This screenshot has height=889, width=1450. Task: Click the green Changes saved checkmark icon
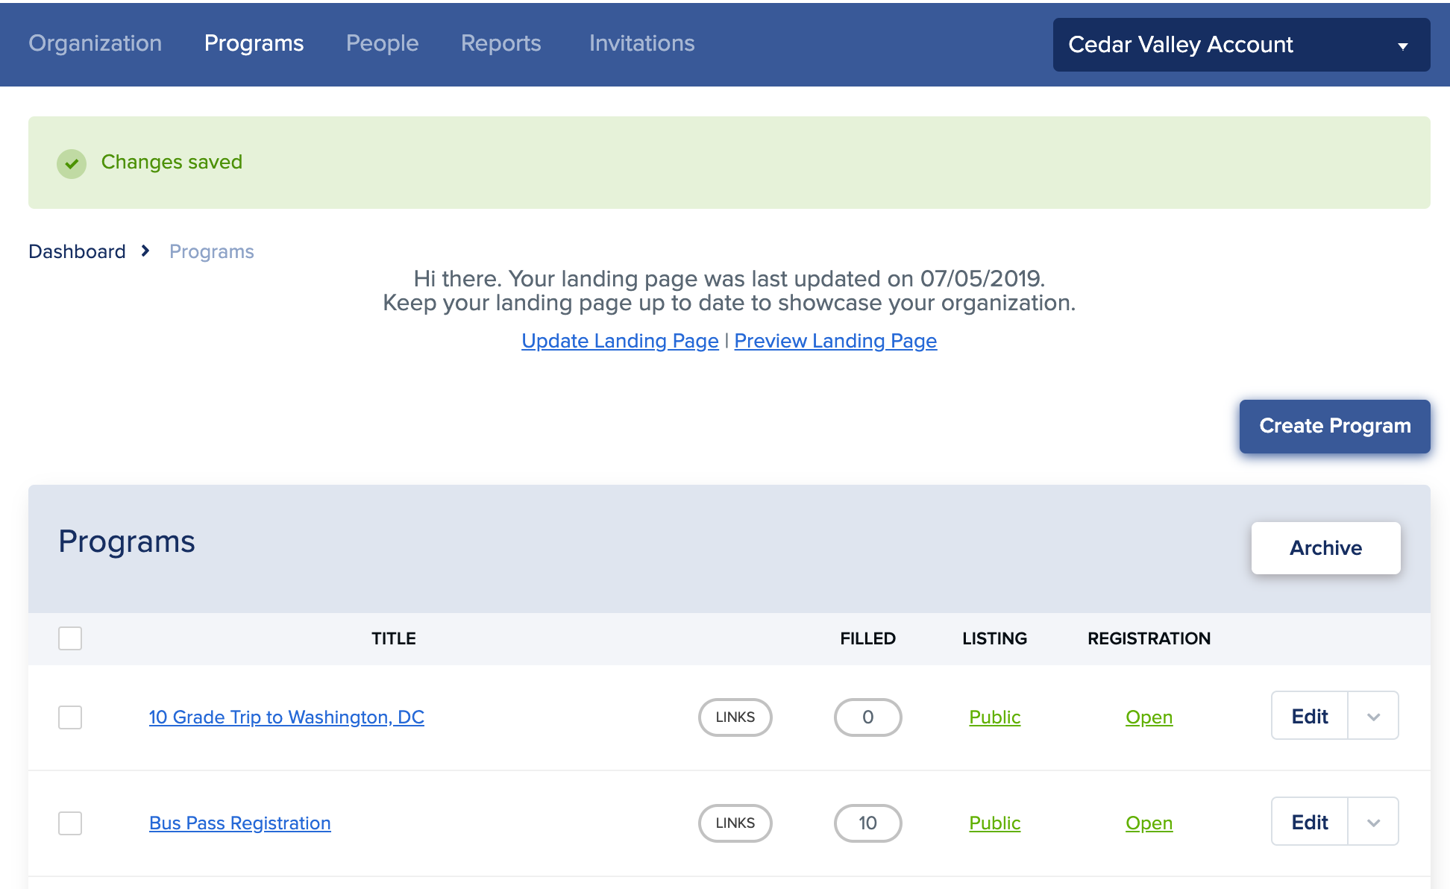(72, 163)
